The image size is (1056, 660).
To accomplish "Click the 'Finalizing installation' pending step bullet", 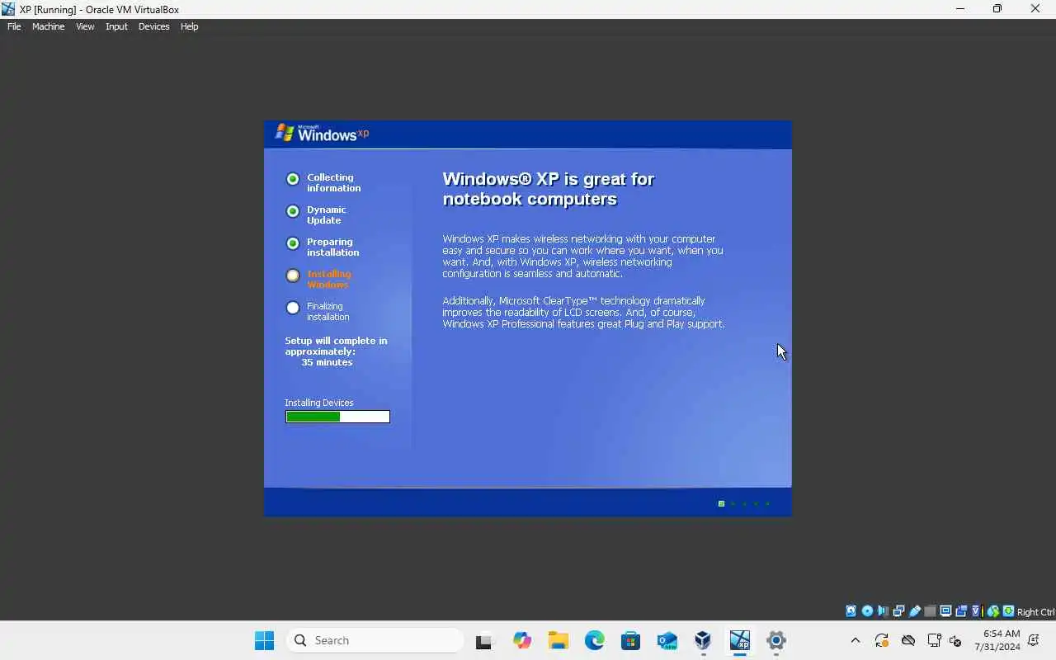I will coord(292,308).
